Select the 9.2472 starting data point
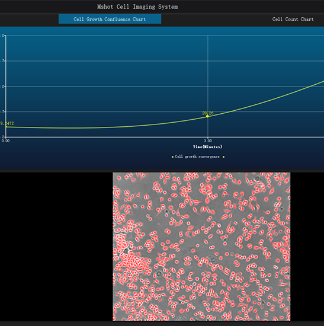 tap(6, 126)
